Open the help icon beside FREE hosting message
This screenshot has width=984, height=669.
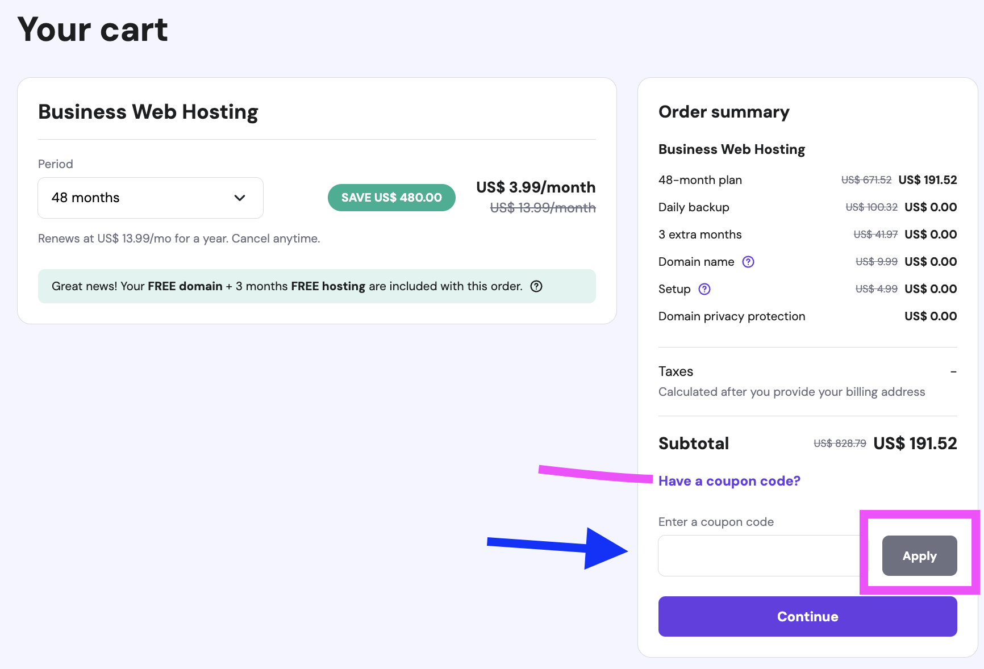tap(537, 286)
